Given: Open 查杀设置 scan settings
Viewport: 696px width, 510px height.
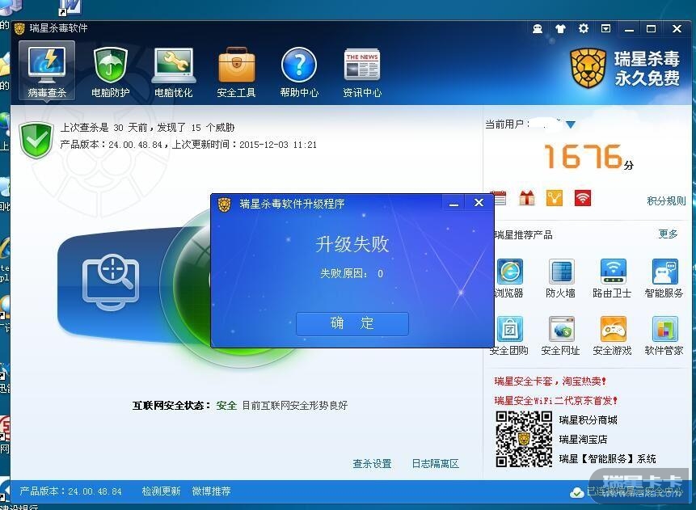Looking at the screenshot, I should coord(372,464).
